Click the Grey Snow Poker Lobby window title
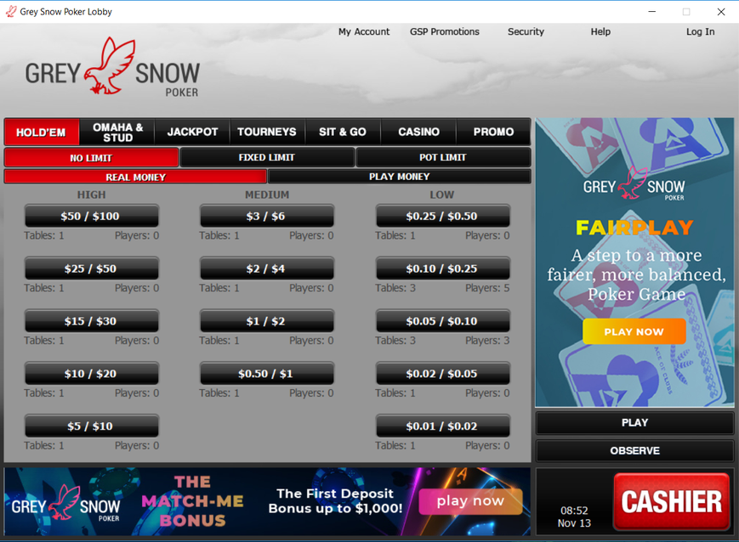Image resolution: width=739 pixels, height=542 pixels. pos(66,12)
